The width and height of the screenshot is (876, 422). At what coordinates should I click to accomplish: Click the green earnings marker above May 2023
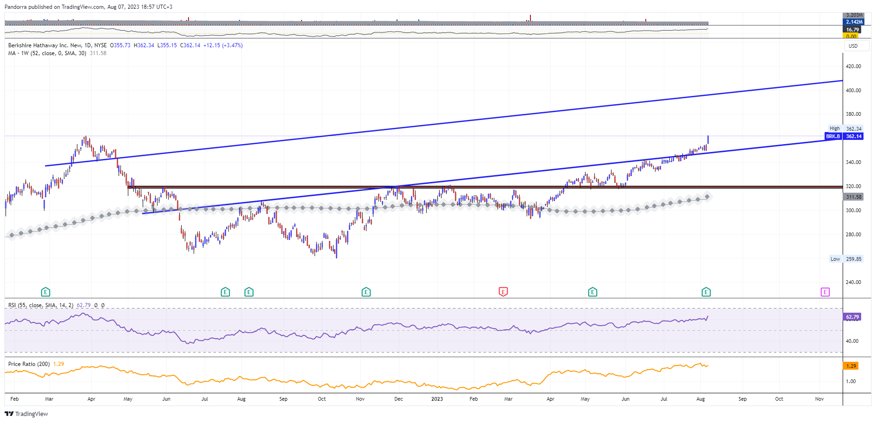(x=592, y=292)
